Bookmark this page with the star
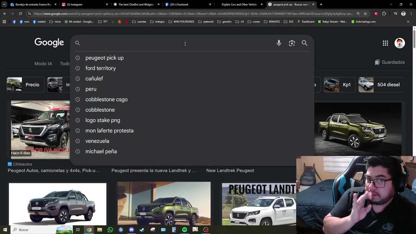This screenshot has height=234, width=416. (x=365, y=14)
